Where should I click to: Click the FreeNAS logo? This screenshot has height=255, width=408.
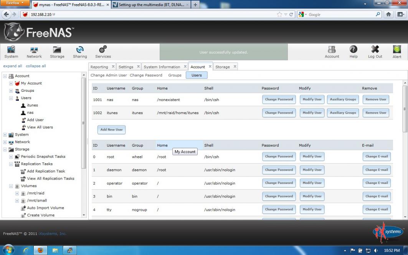(x=39, y=32)
